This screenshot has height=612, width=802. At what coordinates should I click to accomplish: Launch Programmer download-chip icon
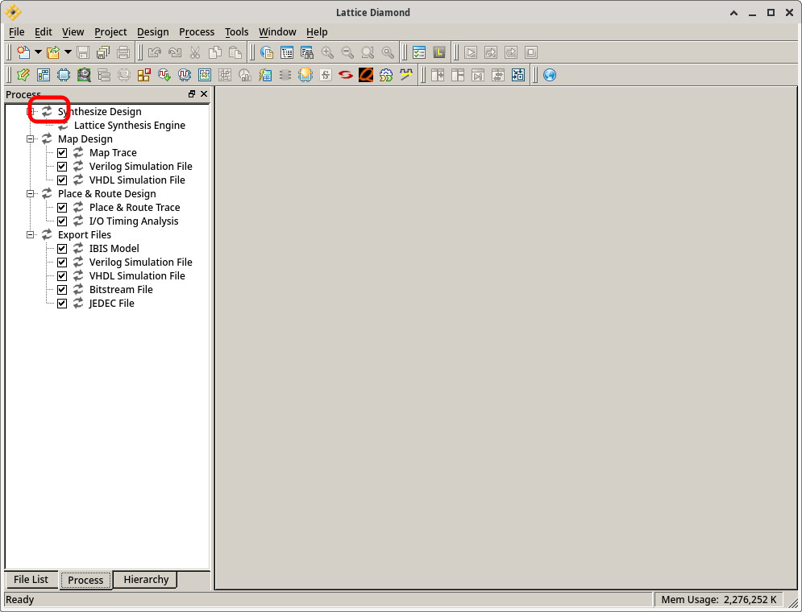tap(305, 75)
